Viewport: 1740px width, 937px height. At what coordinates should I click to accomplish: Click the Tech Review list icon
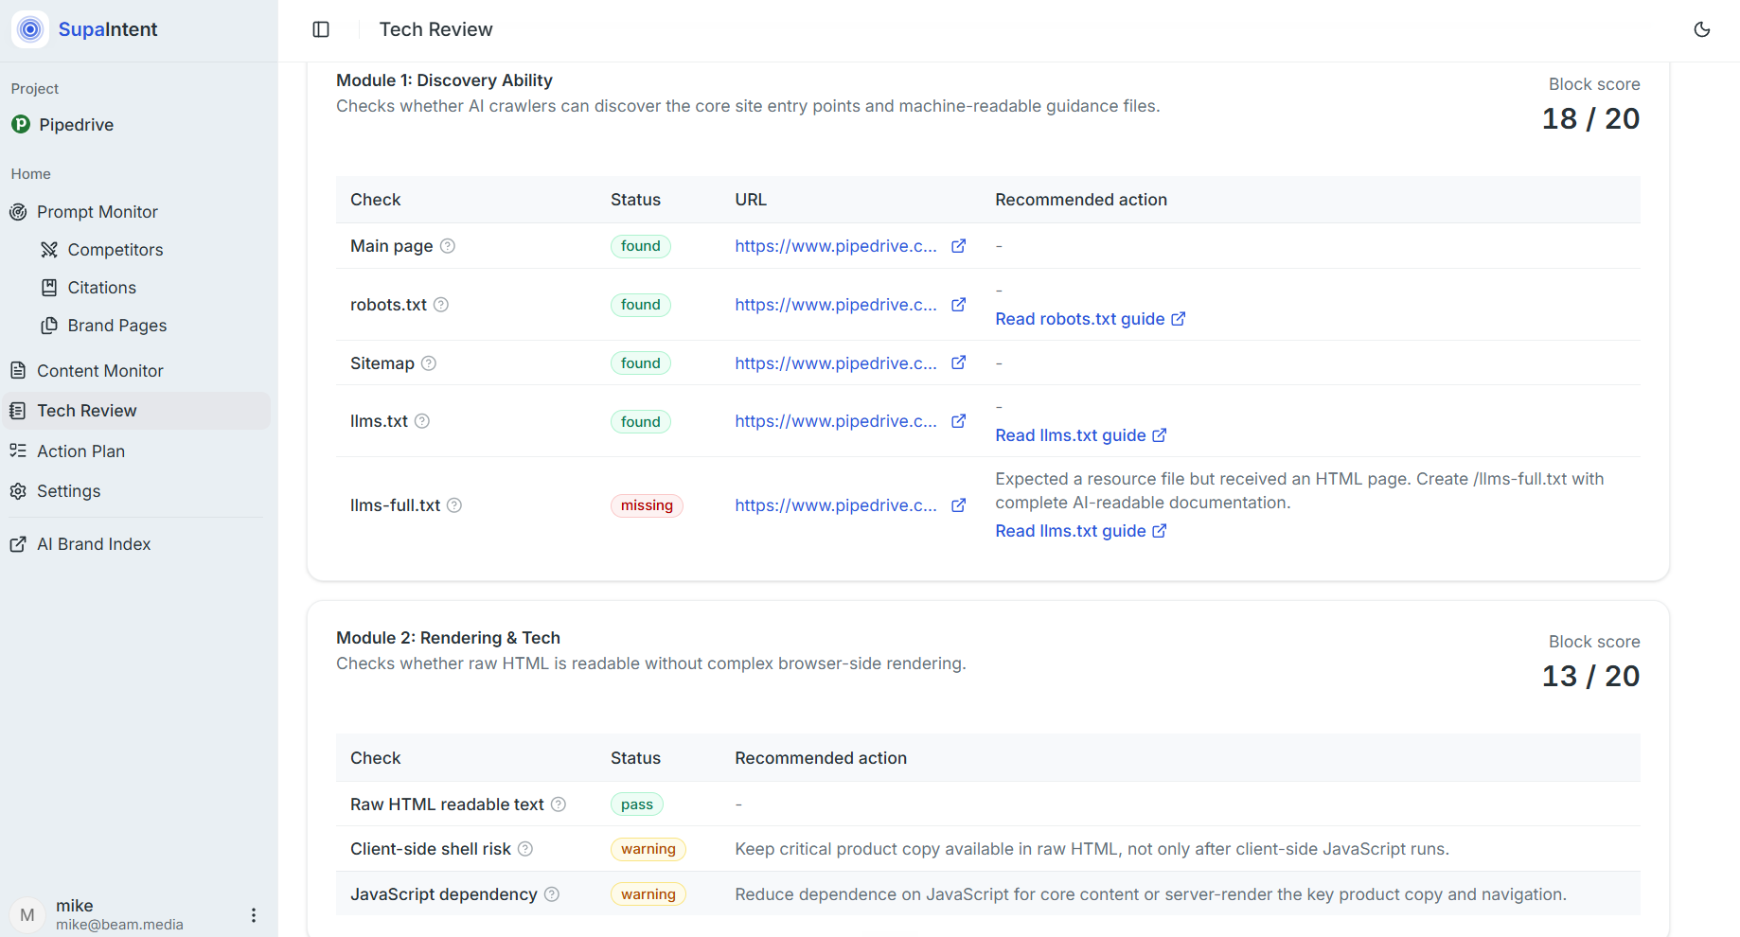click(x=18, y=411)
